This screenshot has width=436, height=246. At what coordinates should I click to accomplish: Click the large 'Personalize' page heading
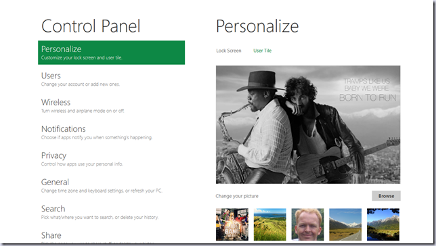pyautogui.click(x=257, y=26)
